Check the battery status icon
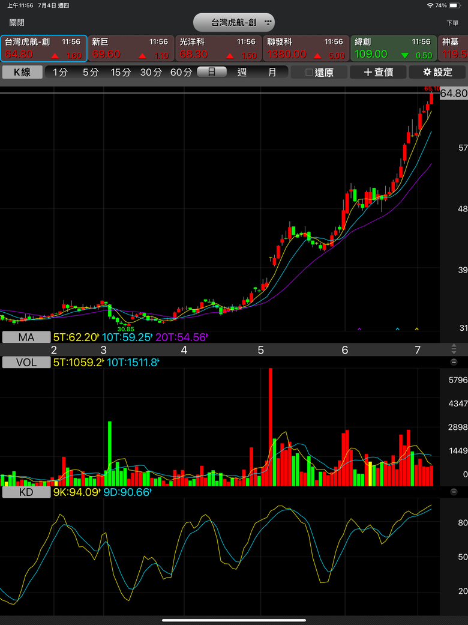Image resolution: width=468 pixels, height=625 pixels. point(454,5)
